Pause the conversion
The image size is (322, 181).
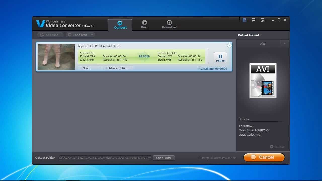click(x=220, y=58)
